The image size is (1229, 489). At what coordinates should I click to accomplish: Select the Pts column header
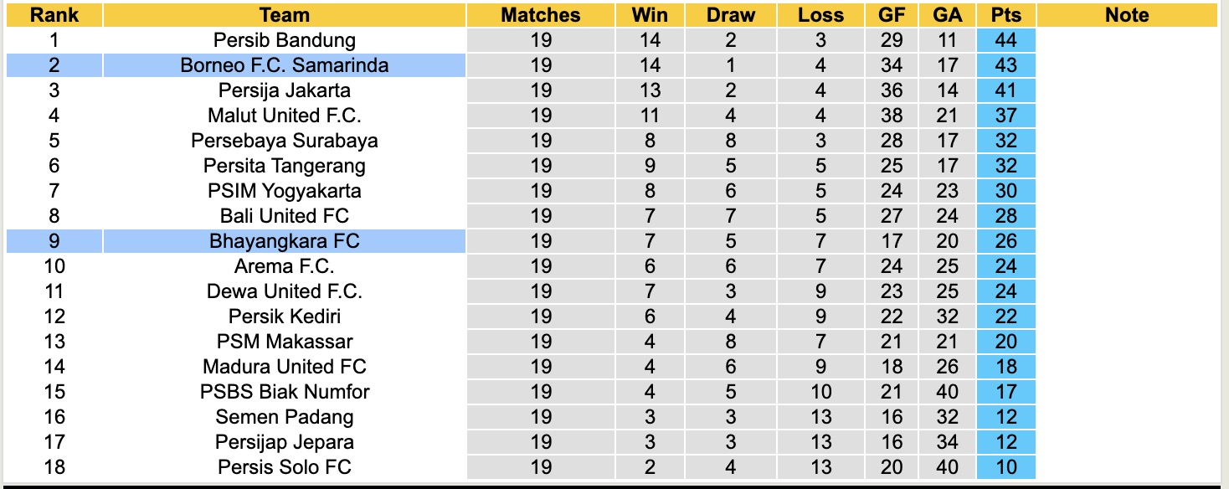tap(1005, 15)
